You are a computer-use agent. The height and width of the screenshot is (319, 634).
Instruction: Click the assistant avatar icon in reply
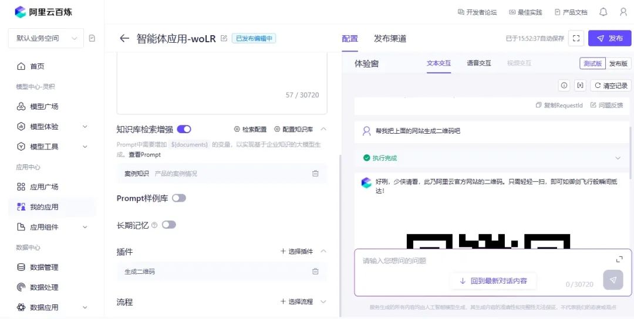366,182
